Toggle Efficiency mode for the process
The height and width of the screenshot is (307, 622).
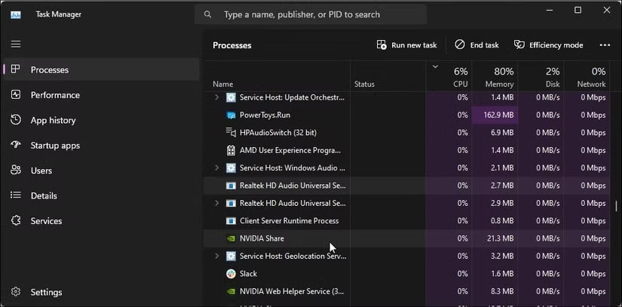pyautogui.click(x=548, y=45)
